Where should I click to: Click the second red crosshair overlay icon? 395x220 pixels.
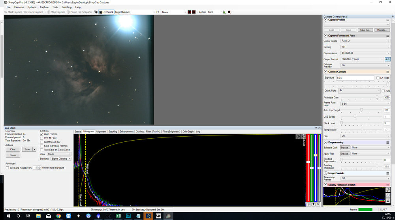(194, 12)
